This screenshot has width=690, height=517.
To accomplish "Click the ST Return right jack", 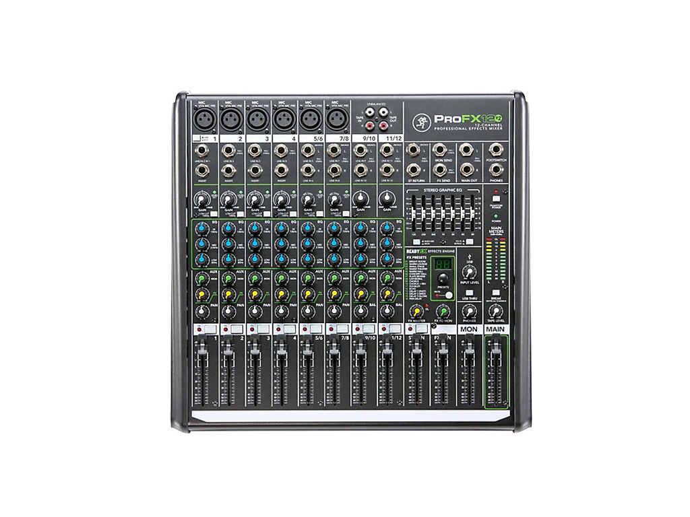I will tap(413, 169).
